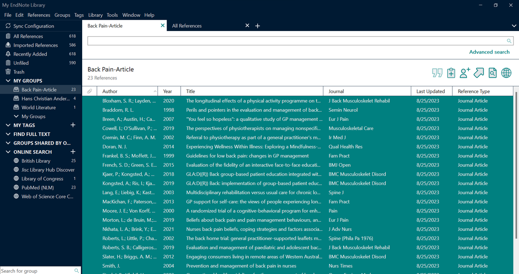Sort by the Year column header
The width and height of the screenshot is (519, 274).
coord(169,91)
